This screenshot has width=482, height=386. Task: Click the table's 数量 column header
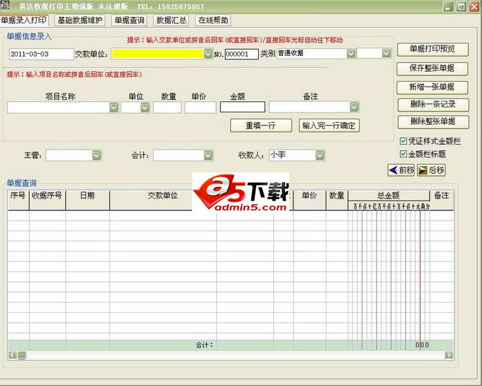click(337, 201)
